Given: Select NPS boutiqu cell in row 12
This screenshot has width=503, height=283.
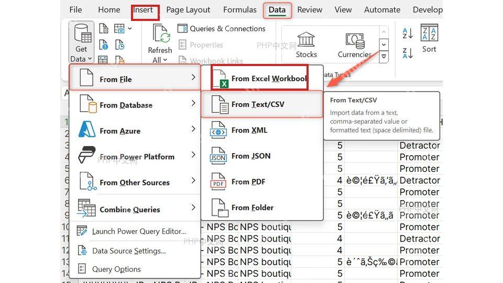Looking at the screenshot, I should pyautogui.click(x=265, y=250).
